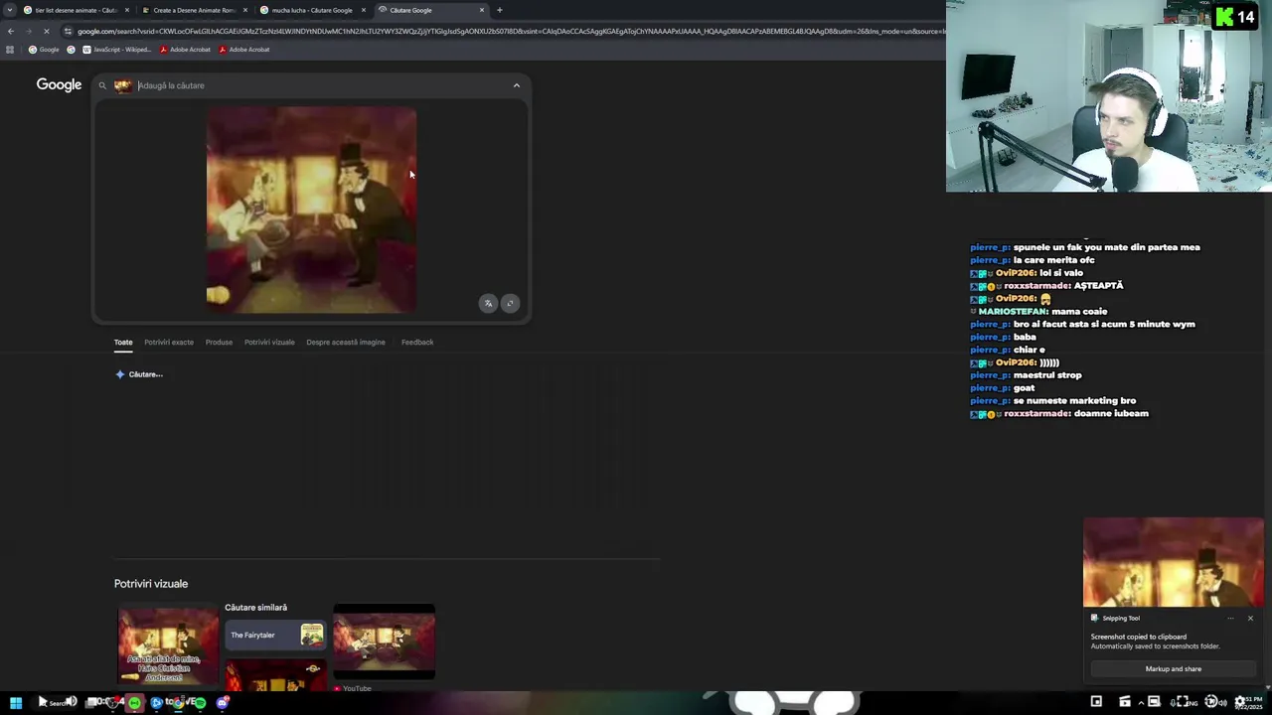Click the 'Markup and share' button
Viewport: 1272px width, 715px height.
[x=1174, y=668]
